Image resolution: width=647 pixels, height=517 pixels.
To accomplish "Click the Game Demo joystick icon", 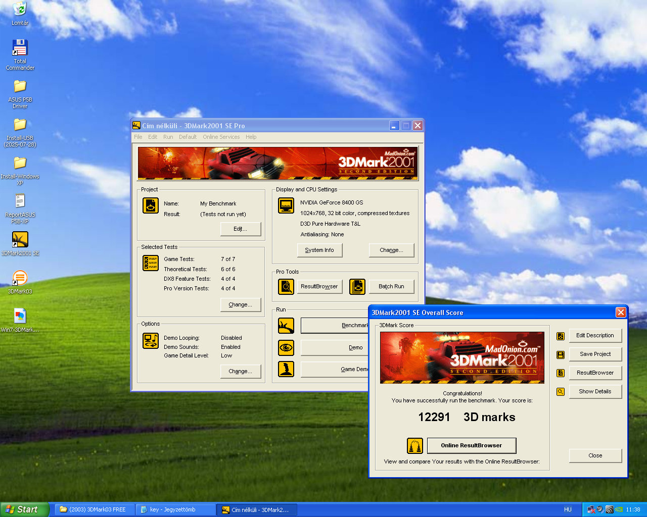I will [x=286, y=369].
